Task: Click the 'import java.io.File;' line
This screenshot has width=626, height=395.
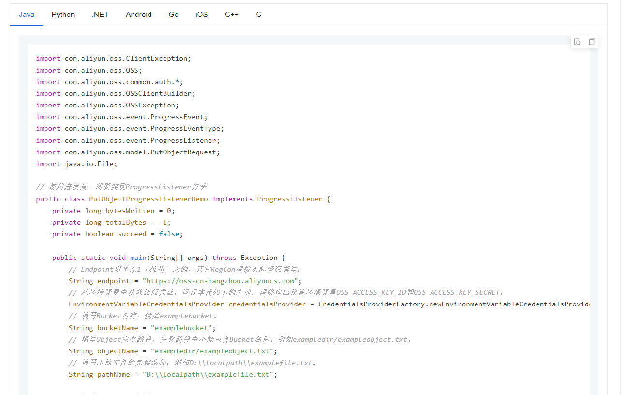Action: [76, 164]
